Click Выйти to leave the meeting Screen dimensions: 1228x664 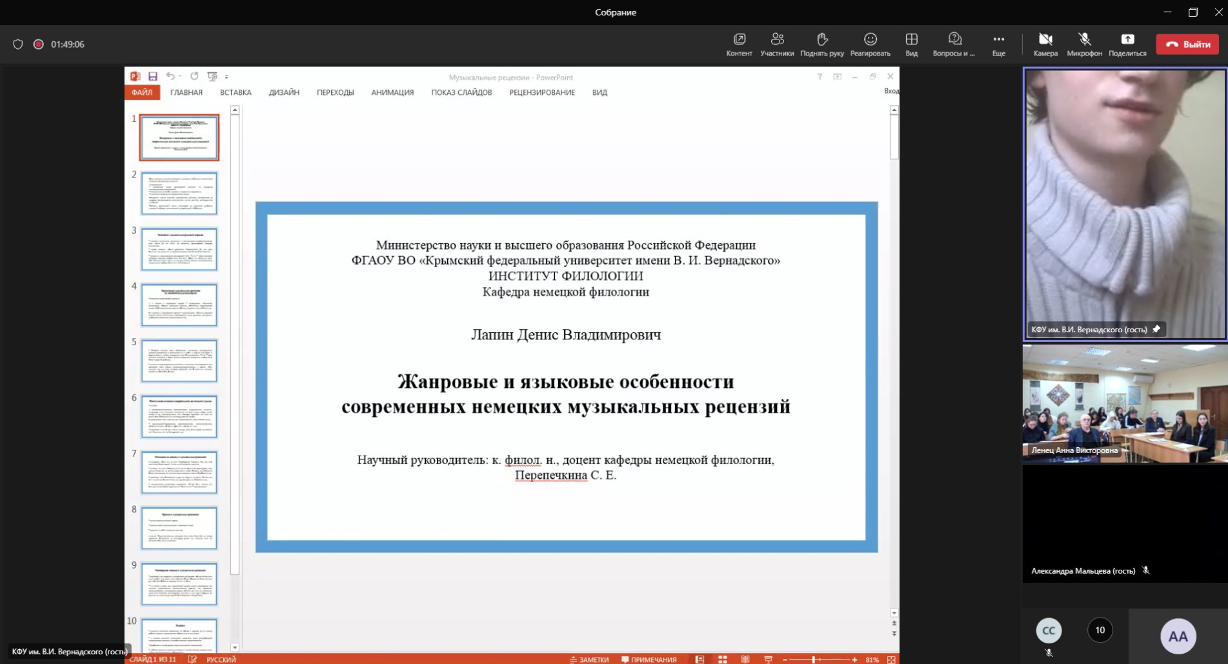[1187, 44]
